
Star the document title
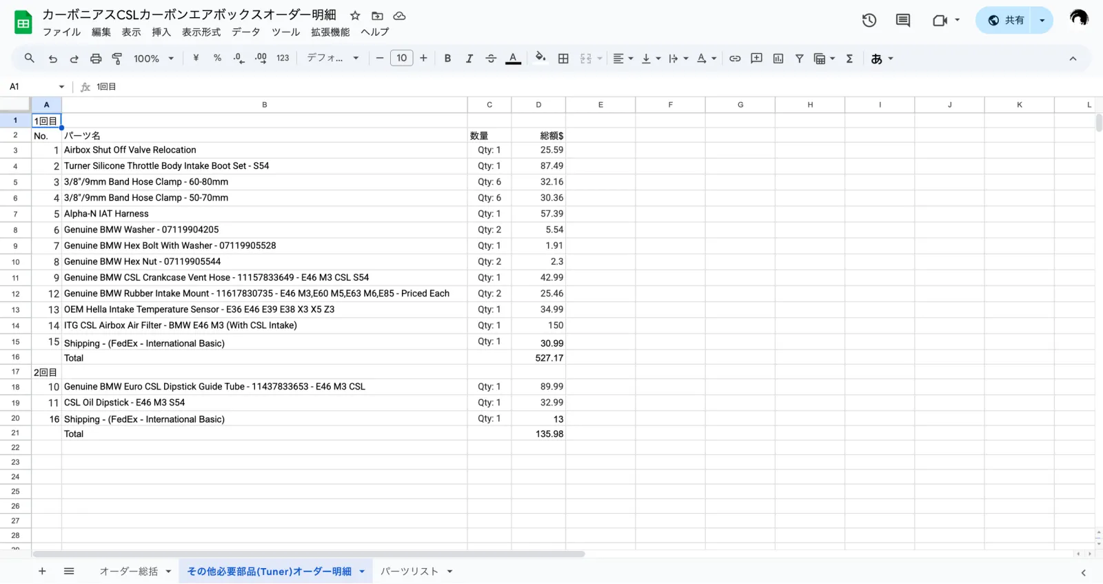click(x=355, y=15)
